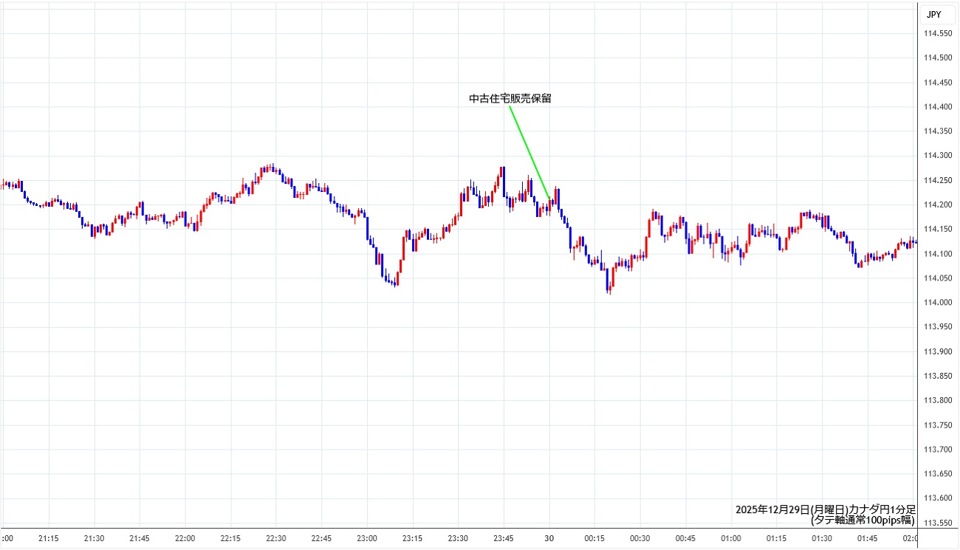This screenshot has height=550, width=960.
Task: Click the 113.750 price axis label
Action: pos(937,425)
